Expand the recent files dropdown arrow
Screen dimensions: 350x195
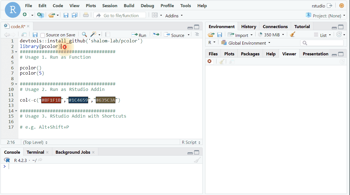coord(58,15)
